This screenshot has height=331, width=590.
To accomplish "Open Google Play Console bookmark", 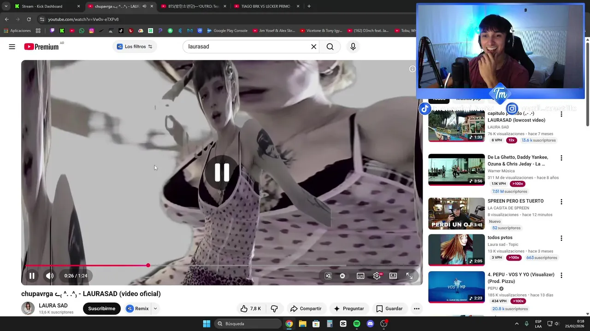I will click(227, 31).
